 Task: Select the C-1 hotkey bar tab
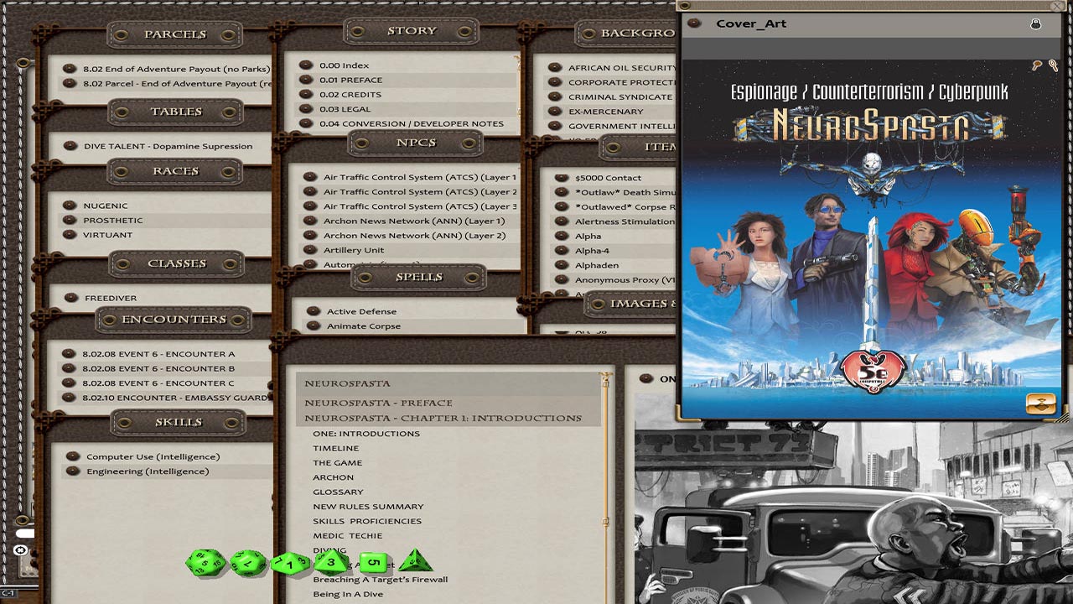(x=10, y=592)
